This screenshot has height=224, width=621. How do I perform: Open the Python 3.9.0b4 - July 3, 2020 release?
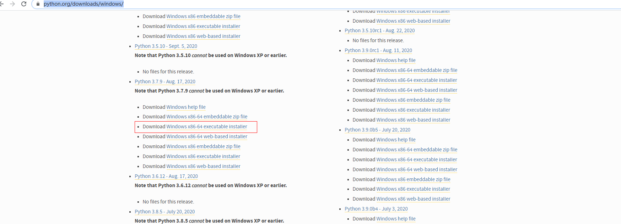(x=376, y=209)
